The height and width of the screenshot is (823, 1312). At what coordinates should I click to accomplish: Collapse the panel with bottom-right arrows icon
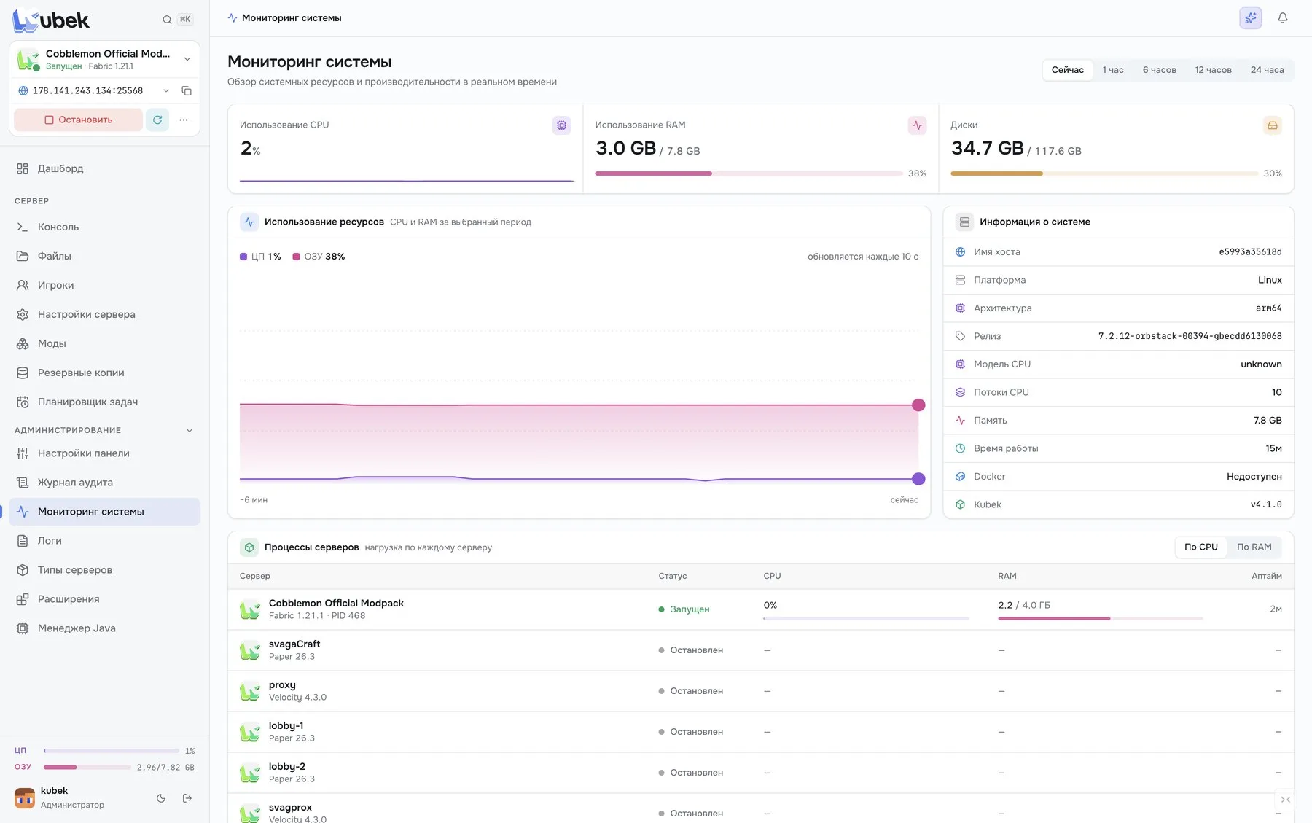1286,800
